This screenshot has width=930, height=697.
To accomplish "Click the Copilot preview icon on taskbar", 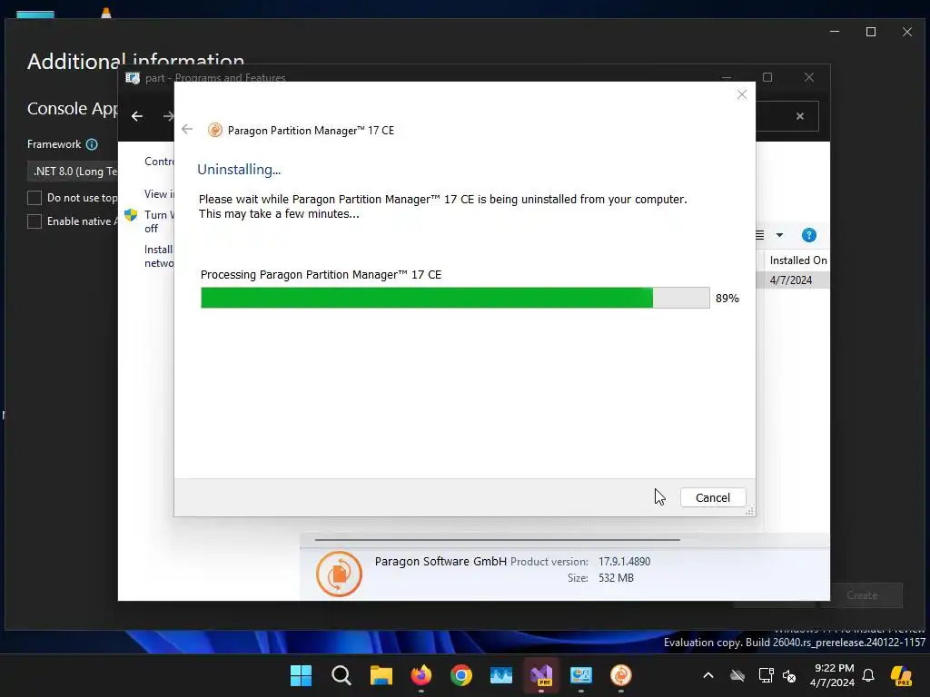I will pos(901,675).
